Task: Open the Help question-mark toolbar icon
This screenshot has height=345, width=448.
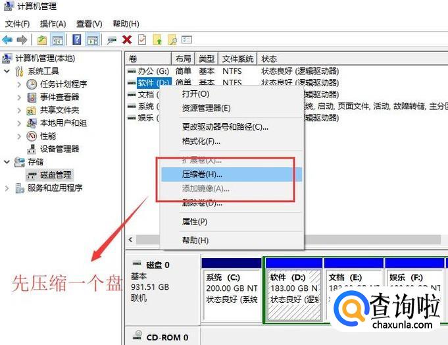Action: (x=76, y=40)
